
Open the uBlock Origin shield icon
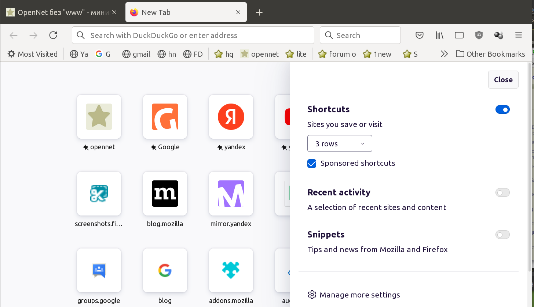(479, 35)
